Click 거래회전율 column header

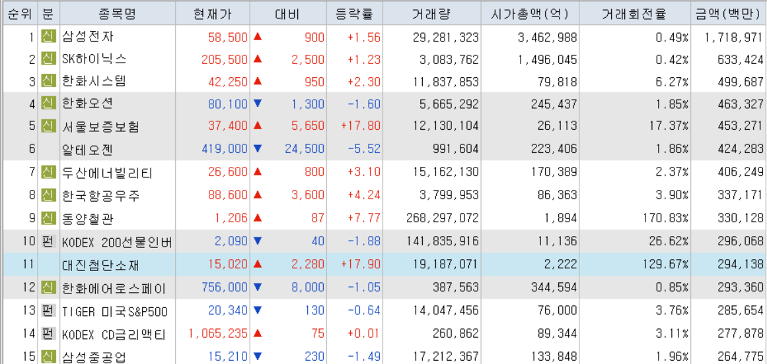point(635,14)
